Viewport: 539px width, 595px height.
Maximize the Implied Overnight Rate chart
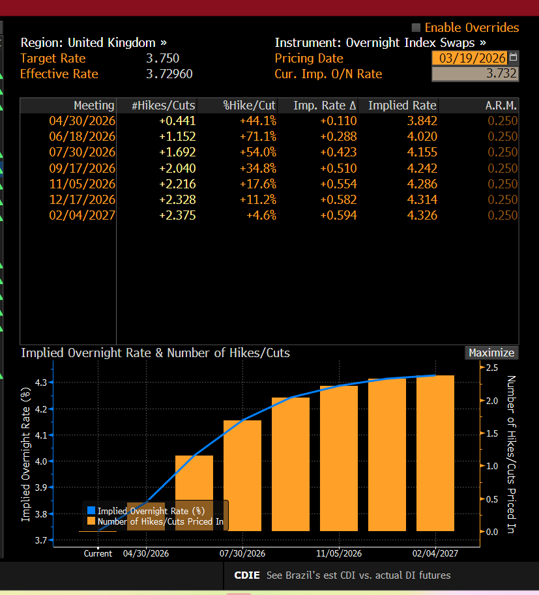492,353
